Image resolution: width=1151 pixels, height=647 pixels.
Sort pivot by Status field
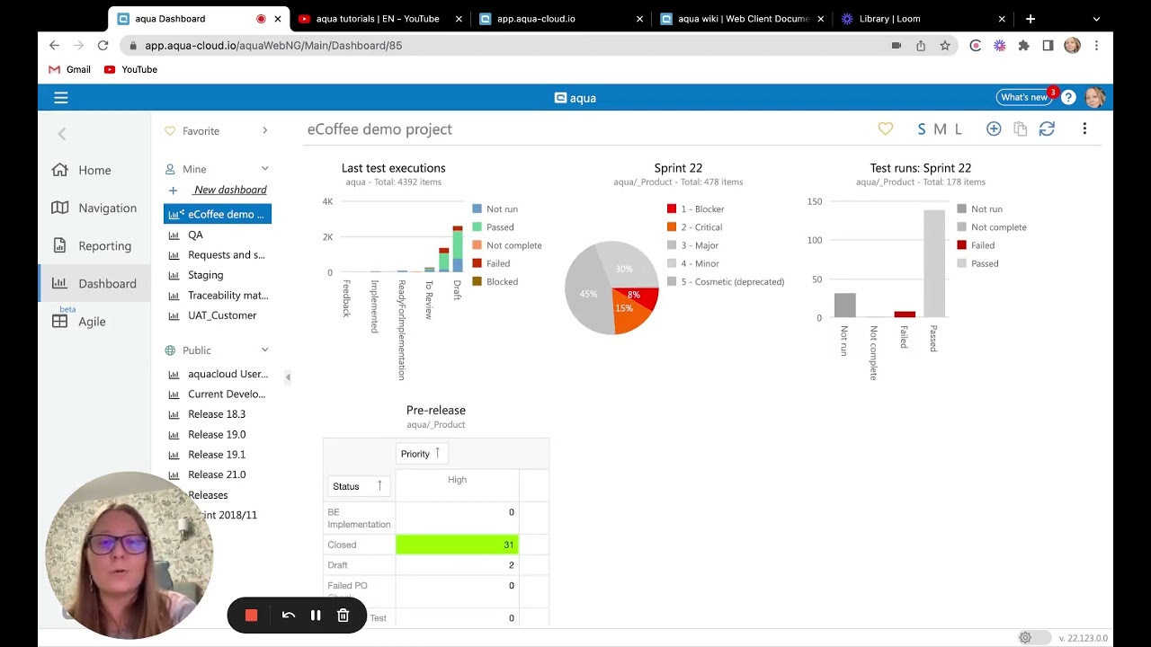pyautogui.click(x=358, y=486)
